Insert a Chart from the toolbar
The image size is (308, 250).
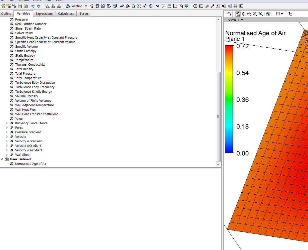pos(175,6)
